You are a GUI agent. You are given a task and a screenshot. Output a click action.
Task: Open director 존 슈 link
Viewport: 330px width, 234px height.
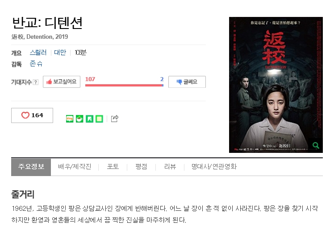tap(36, 64)
